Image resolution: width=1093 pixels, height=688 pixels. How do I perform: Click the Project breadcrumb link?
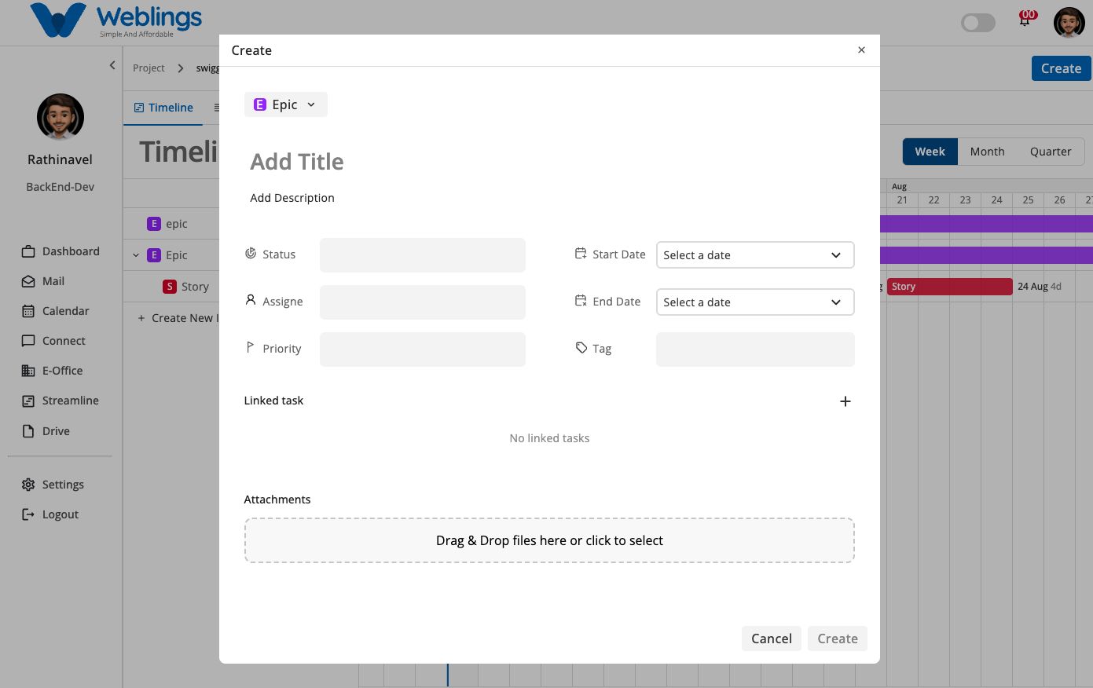(x=149, y=68)
